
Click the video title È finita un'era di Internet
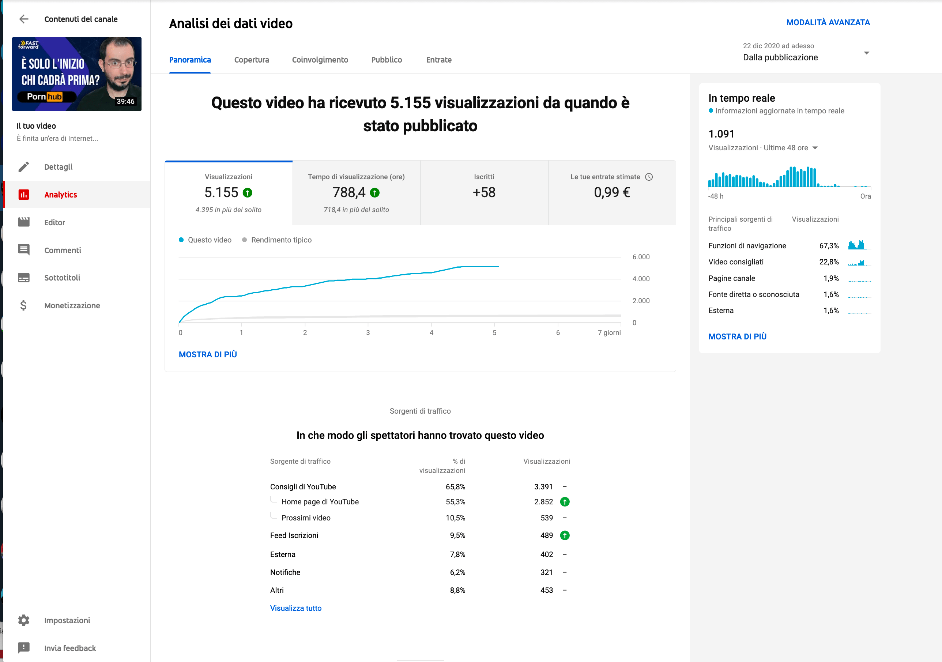(57, 138)
